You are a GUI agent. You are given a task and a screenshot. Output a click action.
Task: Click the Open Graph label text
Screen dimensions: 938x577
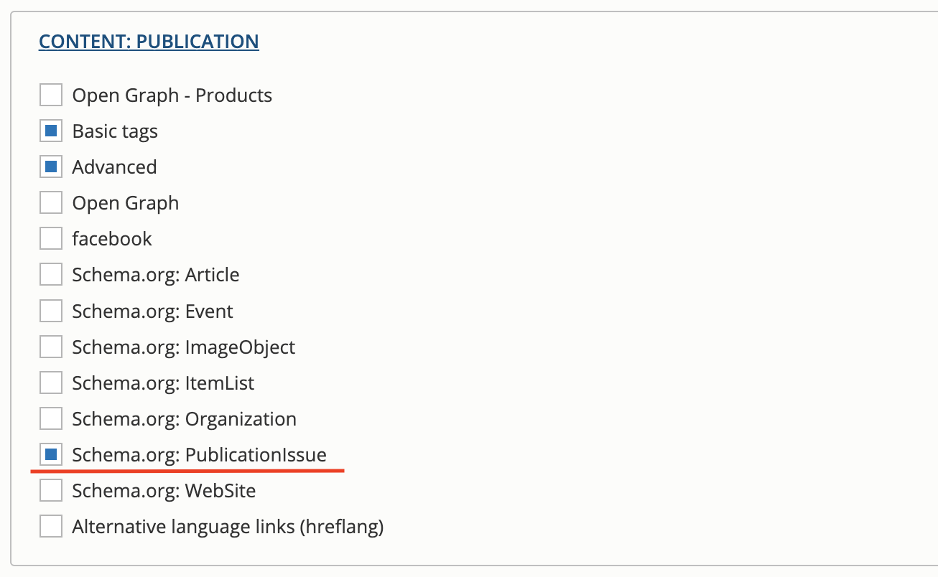(x=125, y=202)
